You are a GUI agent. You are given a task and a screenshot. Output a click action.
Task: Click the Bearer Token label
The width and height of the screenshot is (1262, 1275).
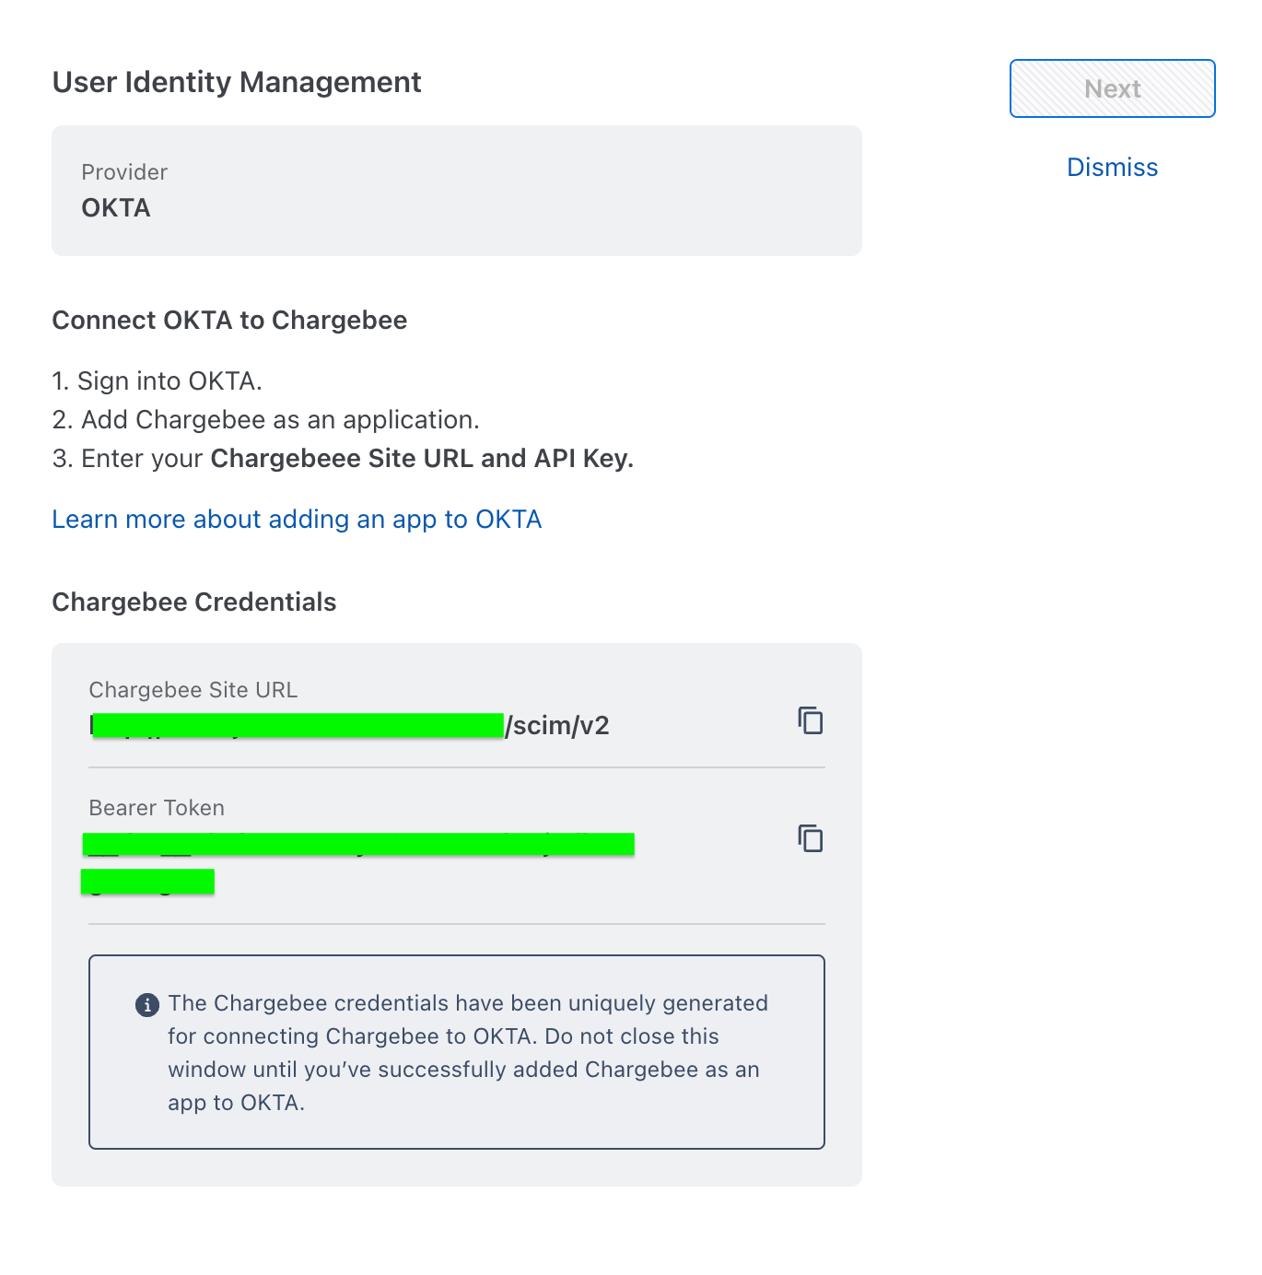[157, 808]
